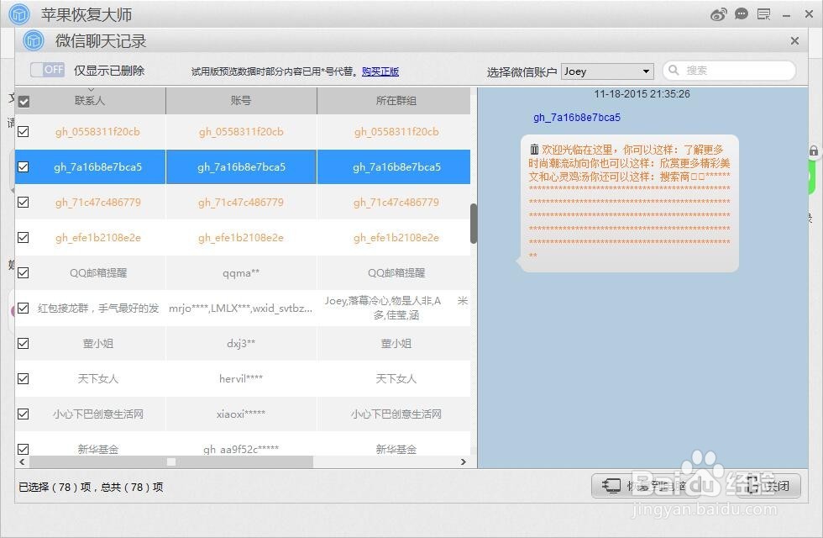Image resolution: width=823 pixels, height=538 pixels.
Task: Click account cell mrjo****,LMLX***,wxid_svtbz...
Action: (x=240, y=308)
